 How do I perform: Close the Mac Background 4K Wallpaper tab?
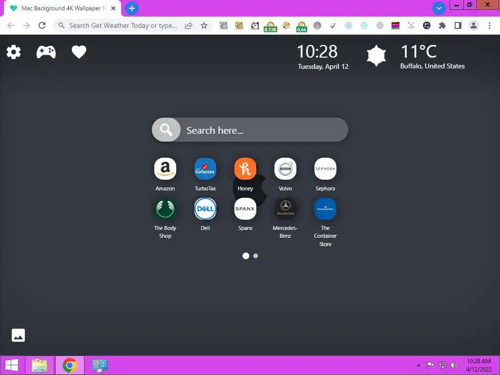[113, 8]
